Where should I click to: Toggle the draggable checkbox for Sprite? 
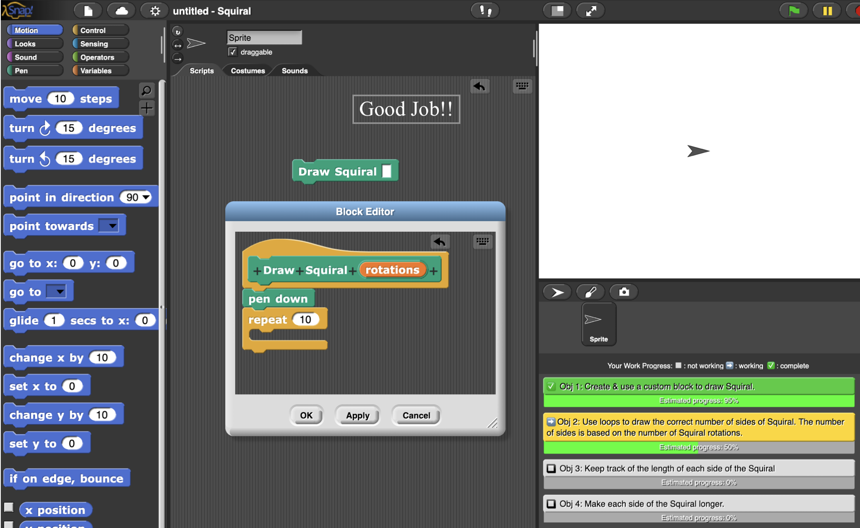[x=232, y=52]
